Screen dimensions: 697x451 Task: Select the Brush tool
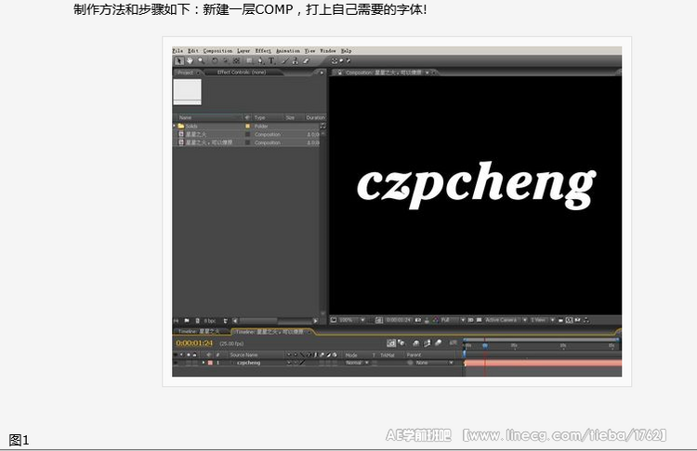tap(285, 61)
